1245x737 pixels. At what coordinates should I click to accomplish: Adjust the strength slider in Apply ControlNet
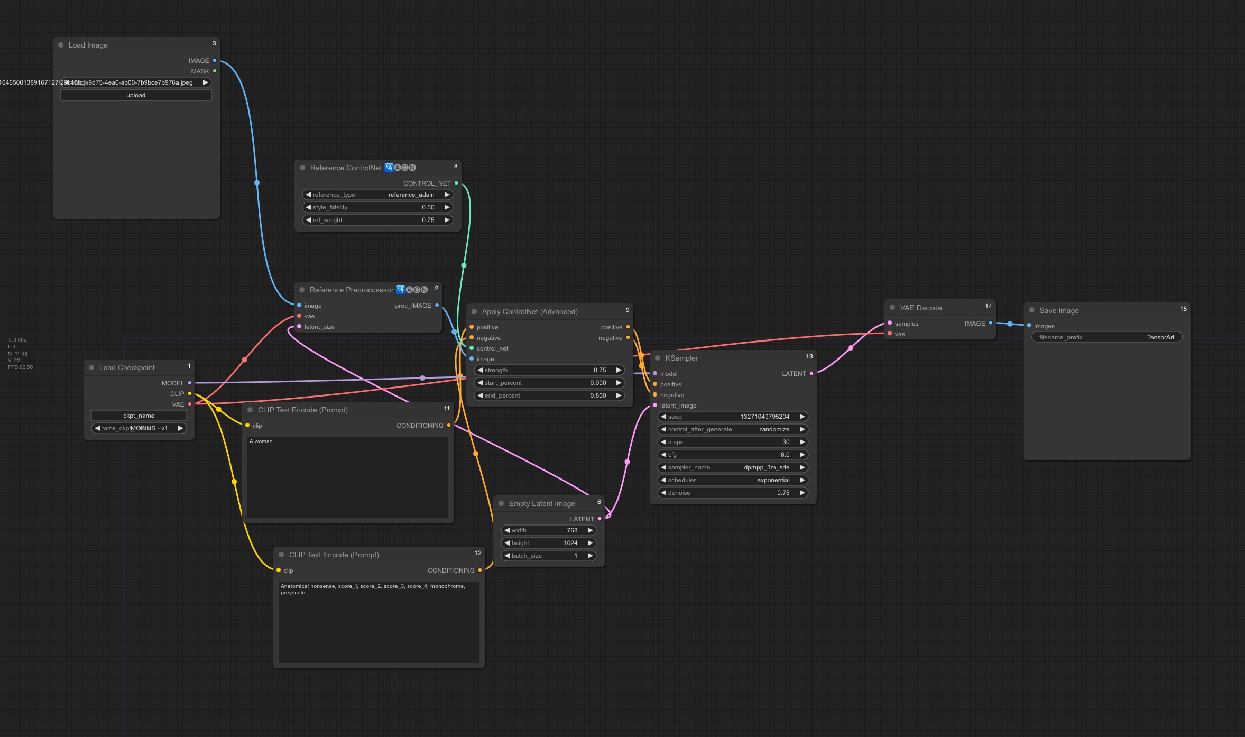(549, 370)
